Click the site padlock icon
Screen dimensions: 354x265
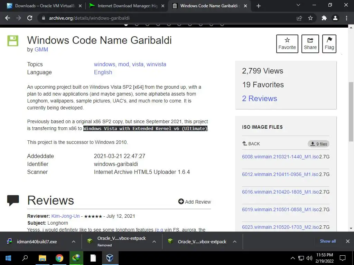(44, 18)
